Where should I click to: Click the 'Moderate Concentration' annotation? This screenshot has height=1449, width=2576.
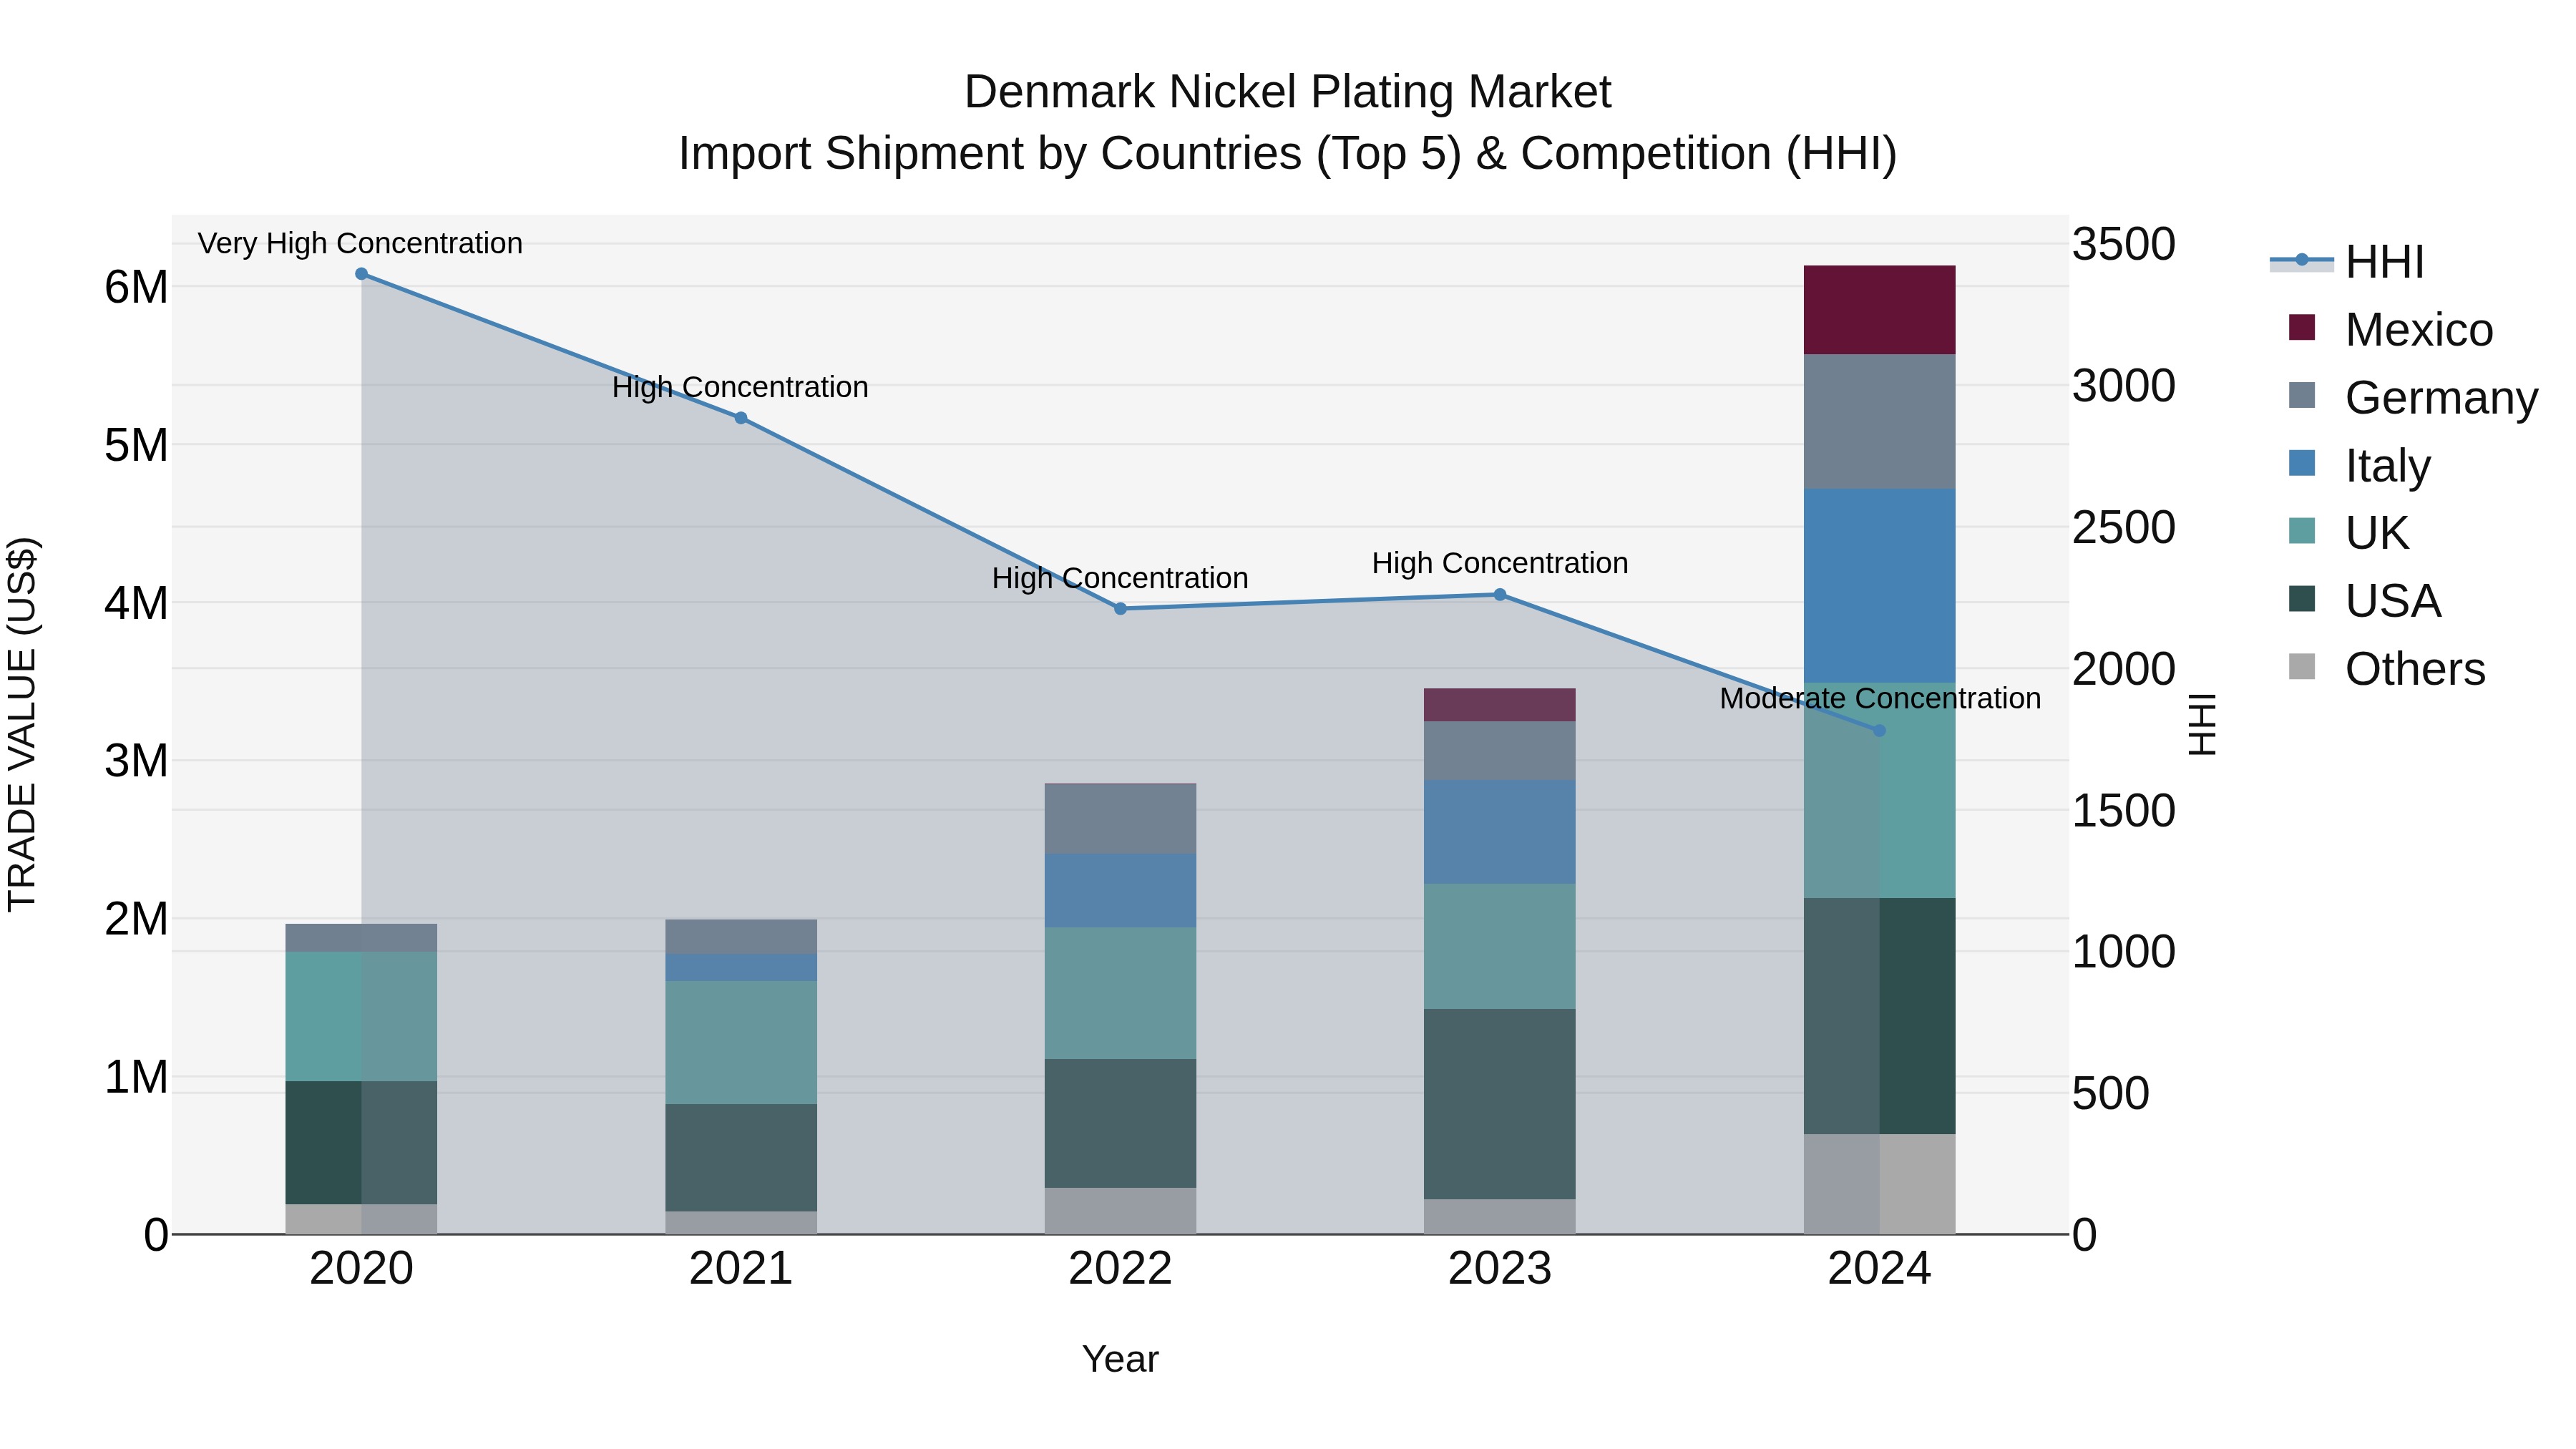point(1880,698)
